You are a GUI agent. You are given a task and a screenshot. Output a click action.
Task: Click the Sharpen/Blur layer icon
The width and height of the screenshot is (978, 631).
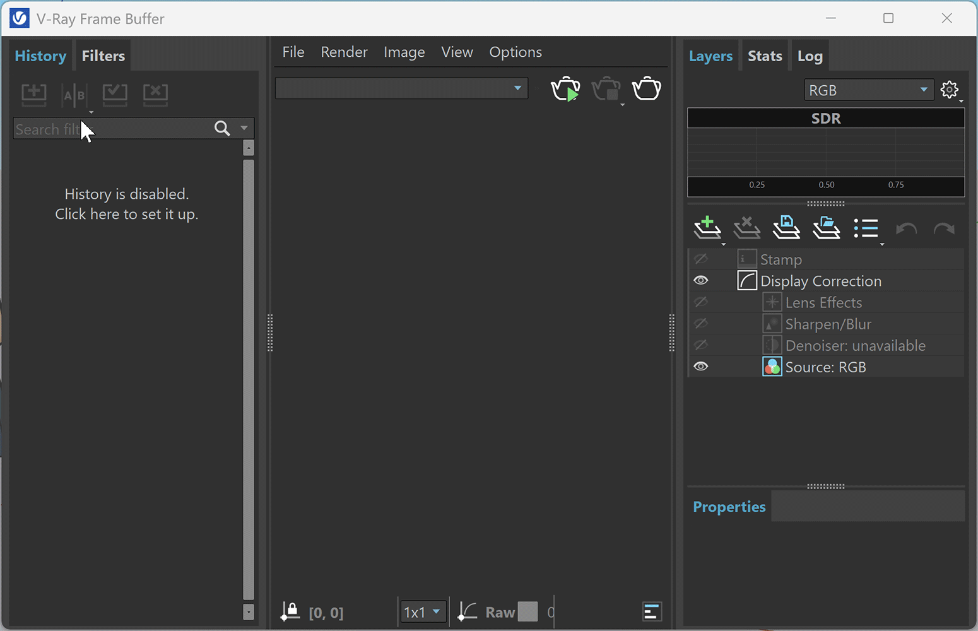772,323
